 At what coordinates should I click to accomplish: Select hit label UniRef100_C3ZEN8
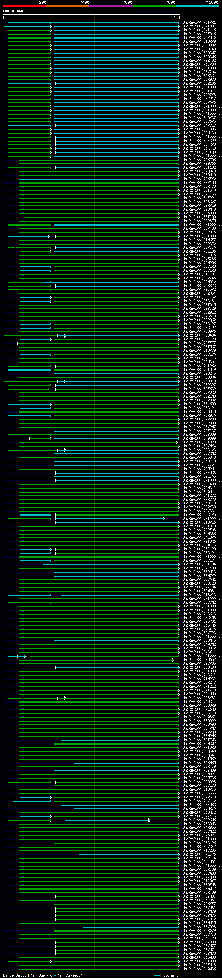coord(199,397)
